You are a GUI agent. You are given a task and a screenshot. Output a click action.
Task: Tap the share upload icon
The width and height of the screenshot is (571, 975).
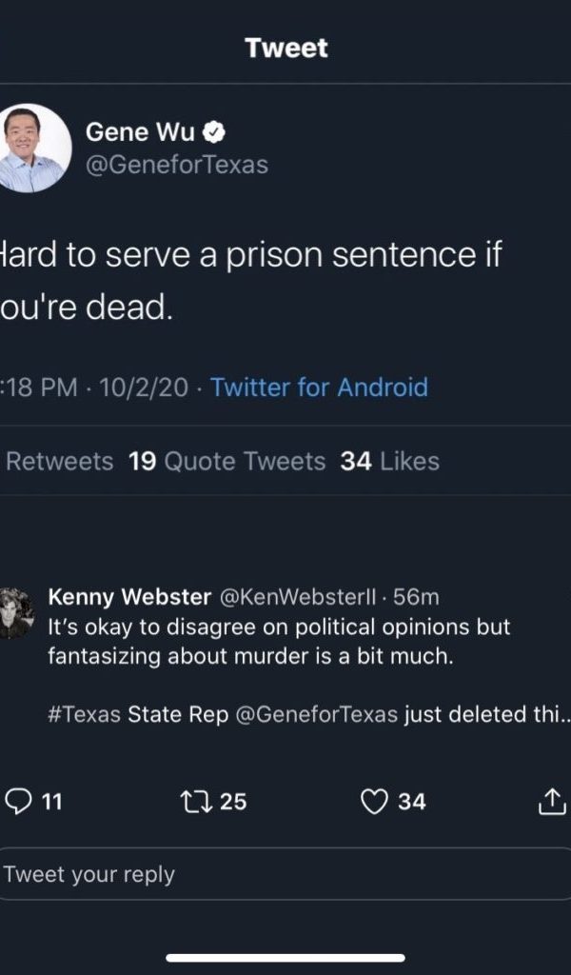(x=551, y=803)
